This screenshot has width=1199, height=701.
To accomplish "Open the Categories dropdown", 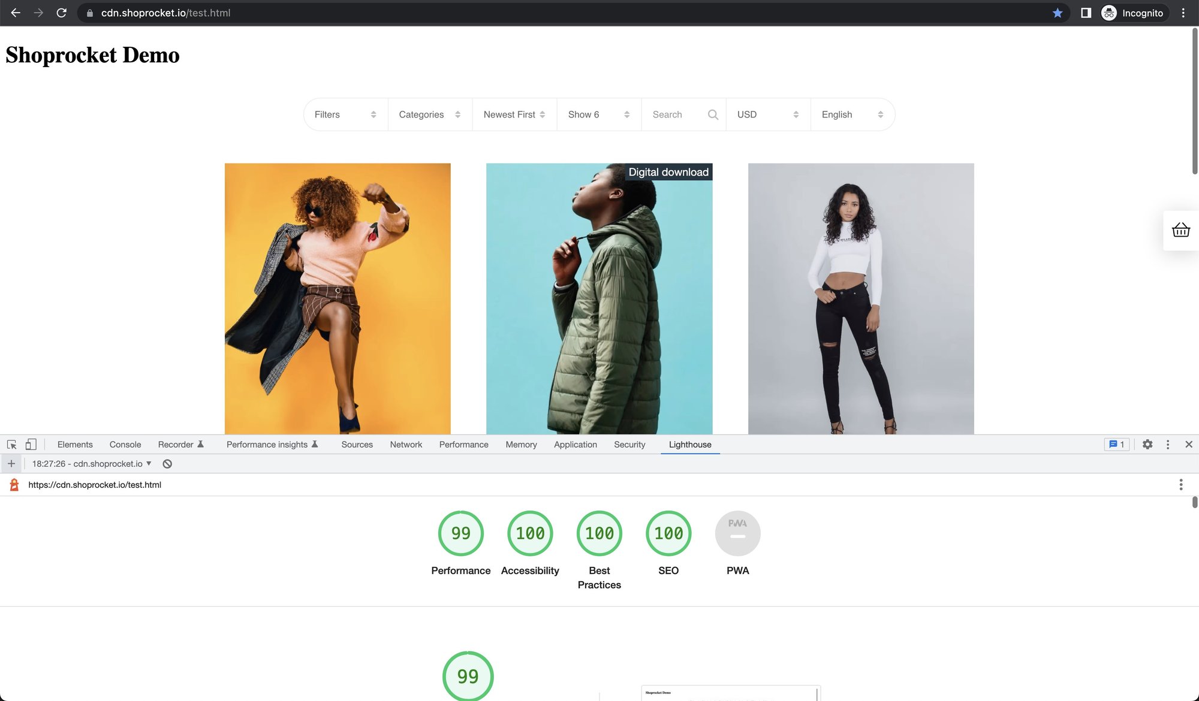I will click(430, 114).
